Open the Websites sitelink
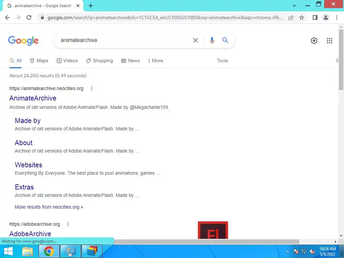Image resolution: width=344 pixels, height=258 pixels. [x=29, y=165]
